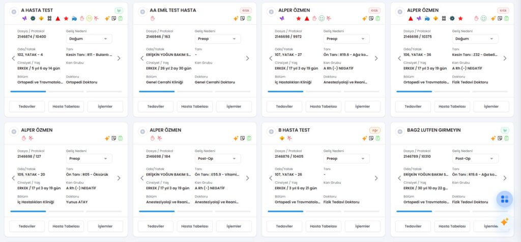This screenshot has width=521, height=242.
Task: Click the green clipboard icon on B HASTA TEST card
Action: 378,139
